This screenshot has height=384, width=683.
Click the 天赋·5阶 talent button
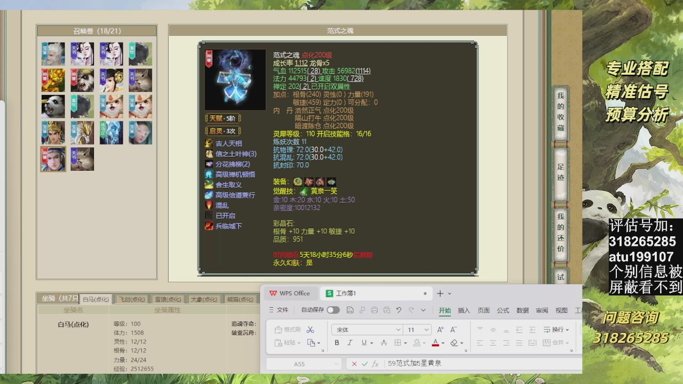click(x=223, y=118)
